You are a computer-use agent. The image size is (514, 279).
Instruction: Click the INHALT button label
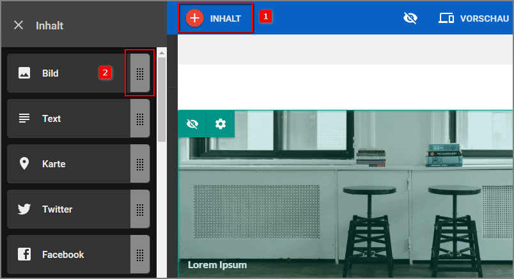tap(226, 19)
